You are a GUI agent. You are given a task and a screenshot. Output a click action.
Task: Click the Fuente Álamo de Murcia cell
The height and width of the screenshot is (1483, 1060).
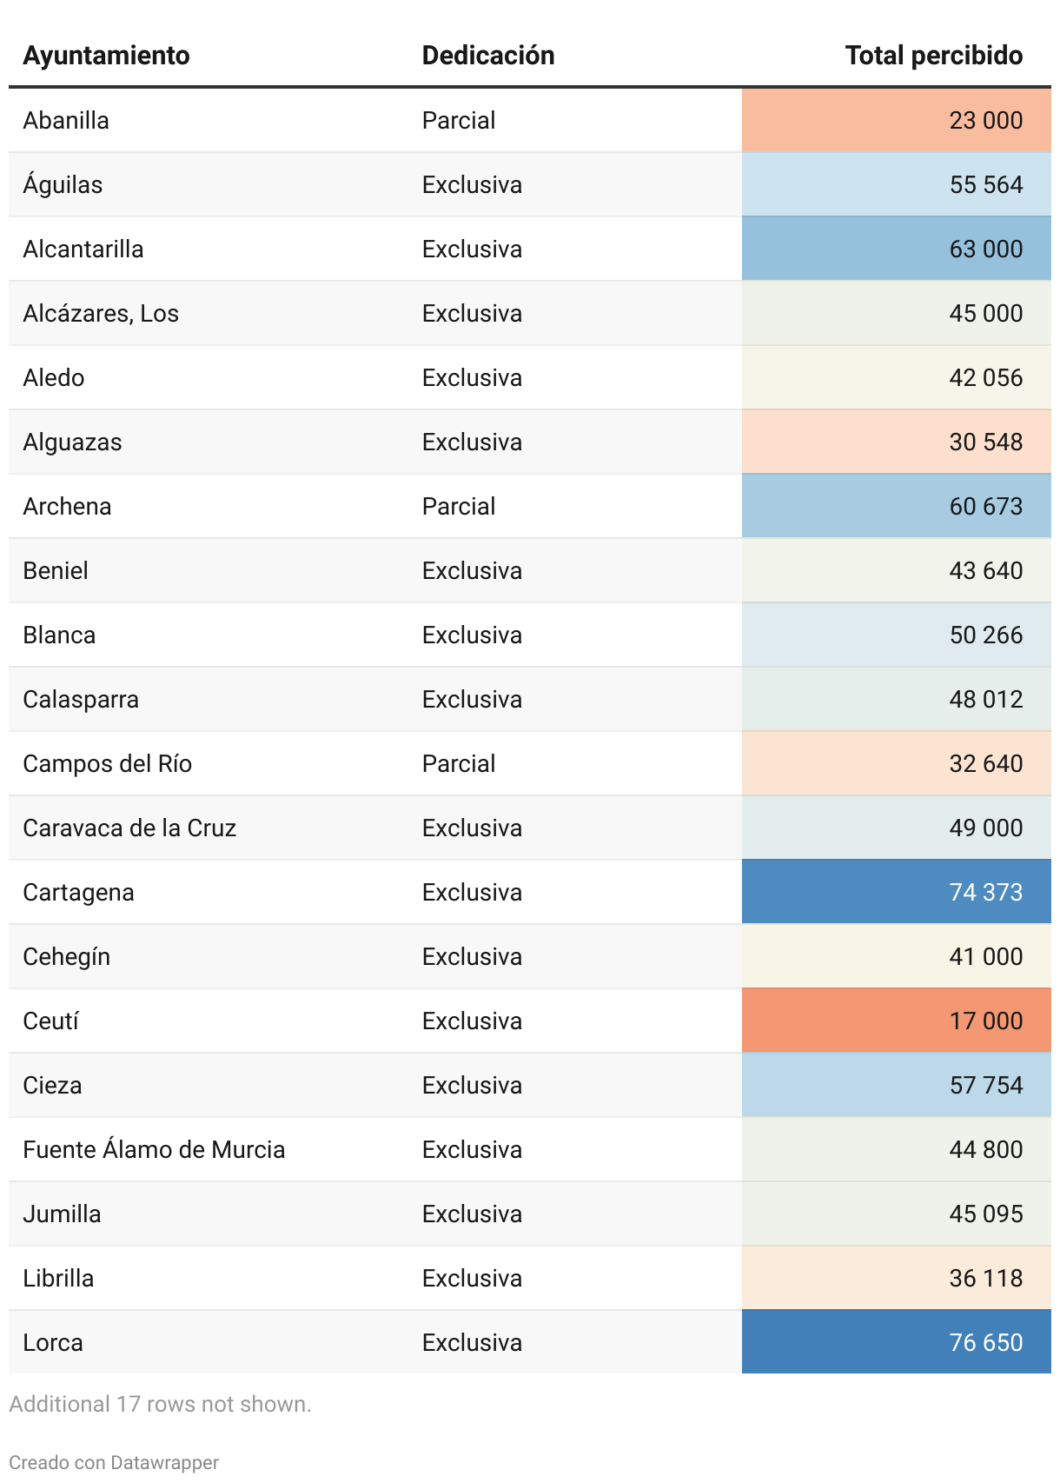(x=154, y=1149)
